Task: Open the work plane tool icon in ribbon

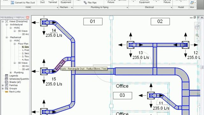Action: 192,3
